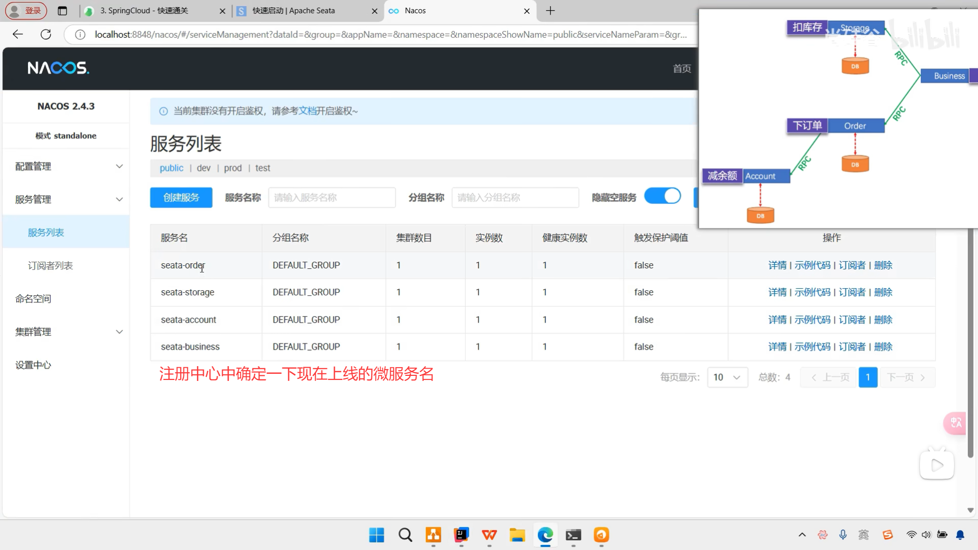The image size is (978, 550).
Task: Click the Windows Start menu icon
Action: pos(376,535)
